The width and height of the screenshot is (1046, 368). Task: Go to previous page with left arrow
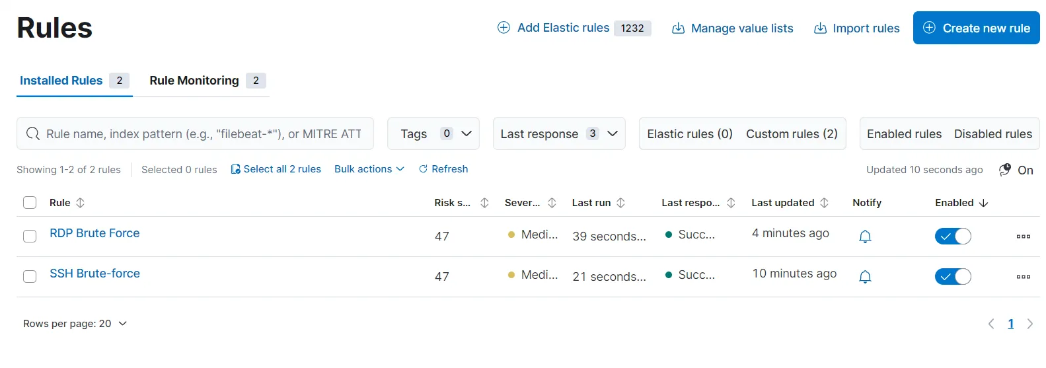pyautogui.click(x=991, y=324)
